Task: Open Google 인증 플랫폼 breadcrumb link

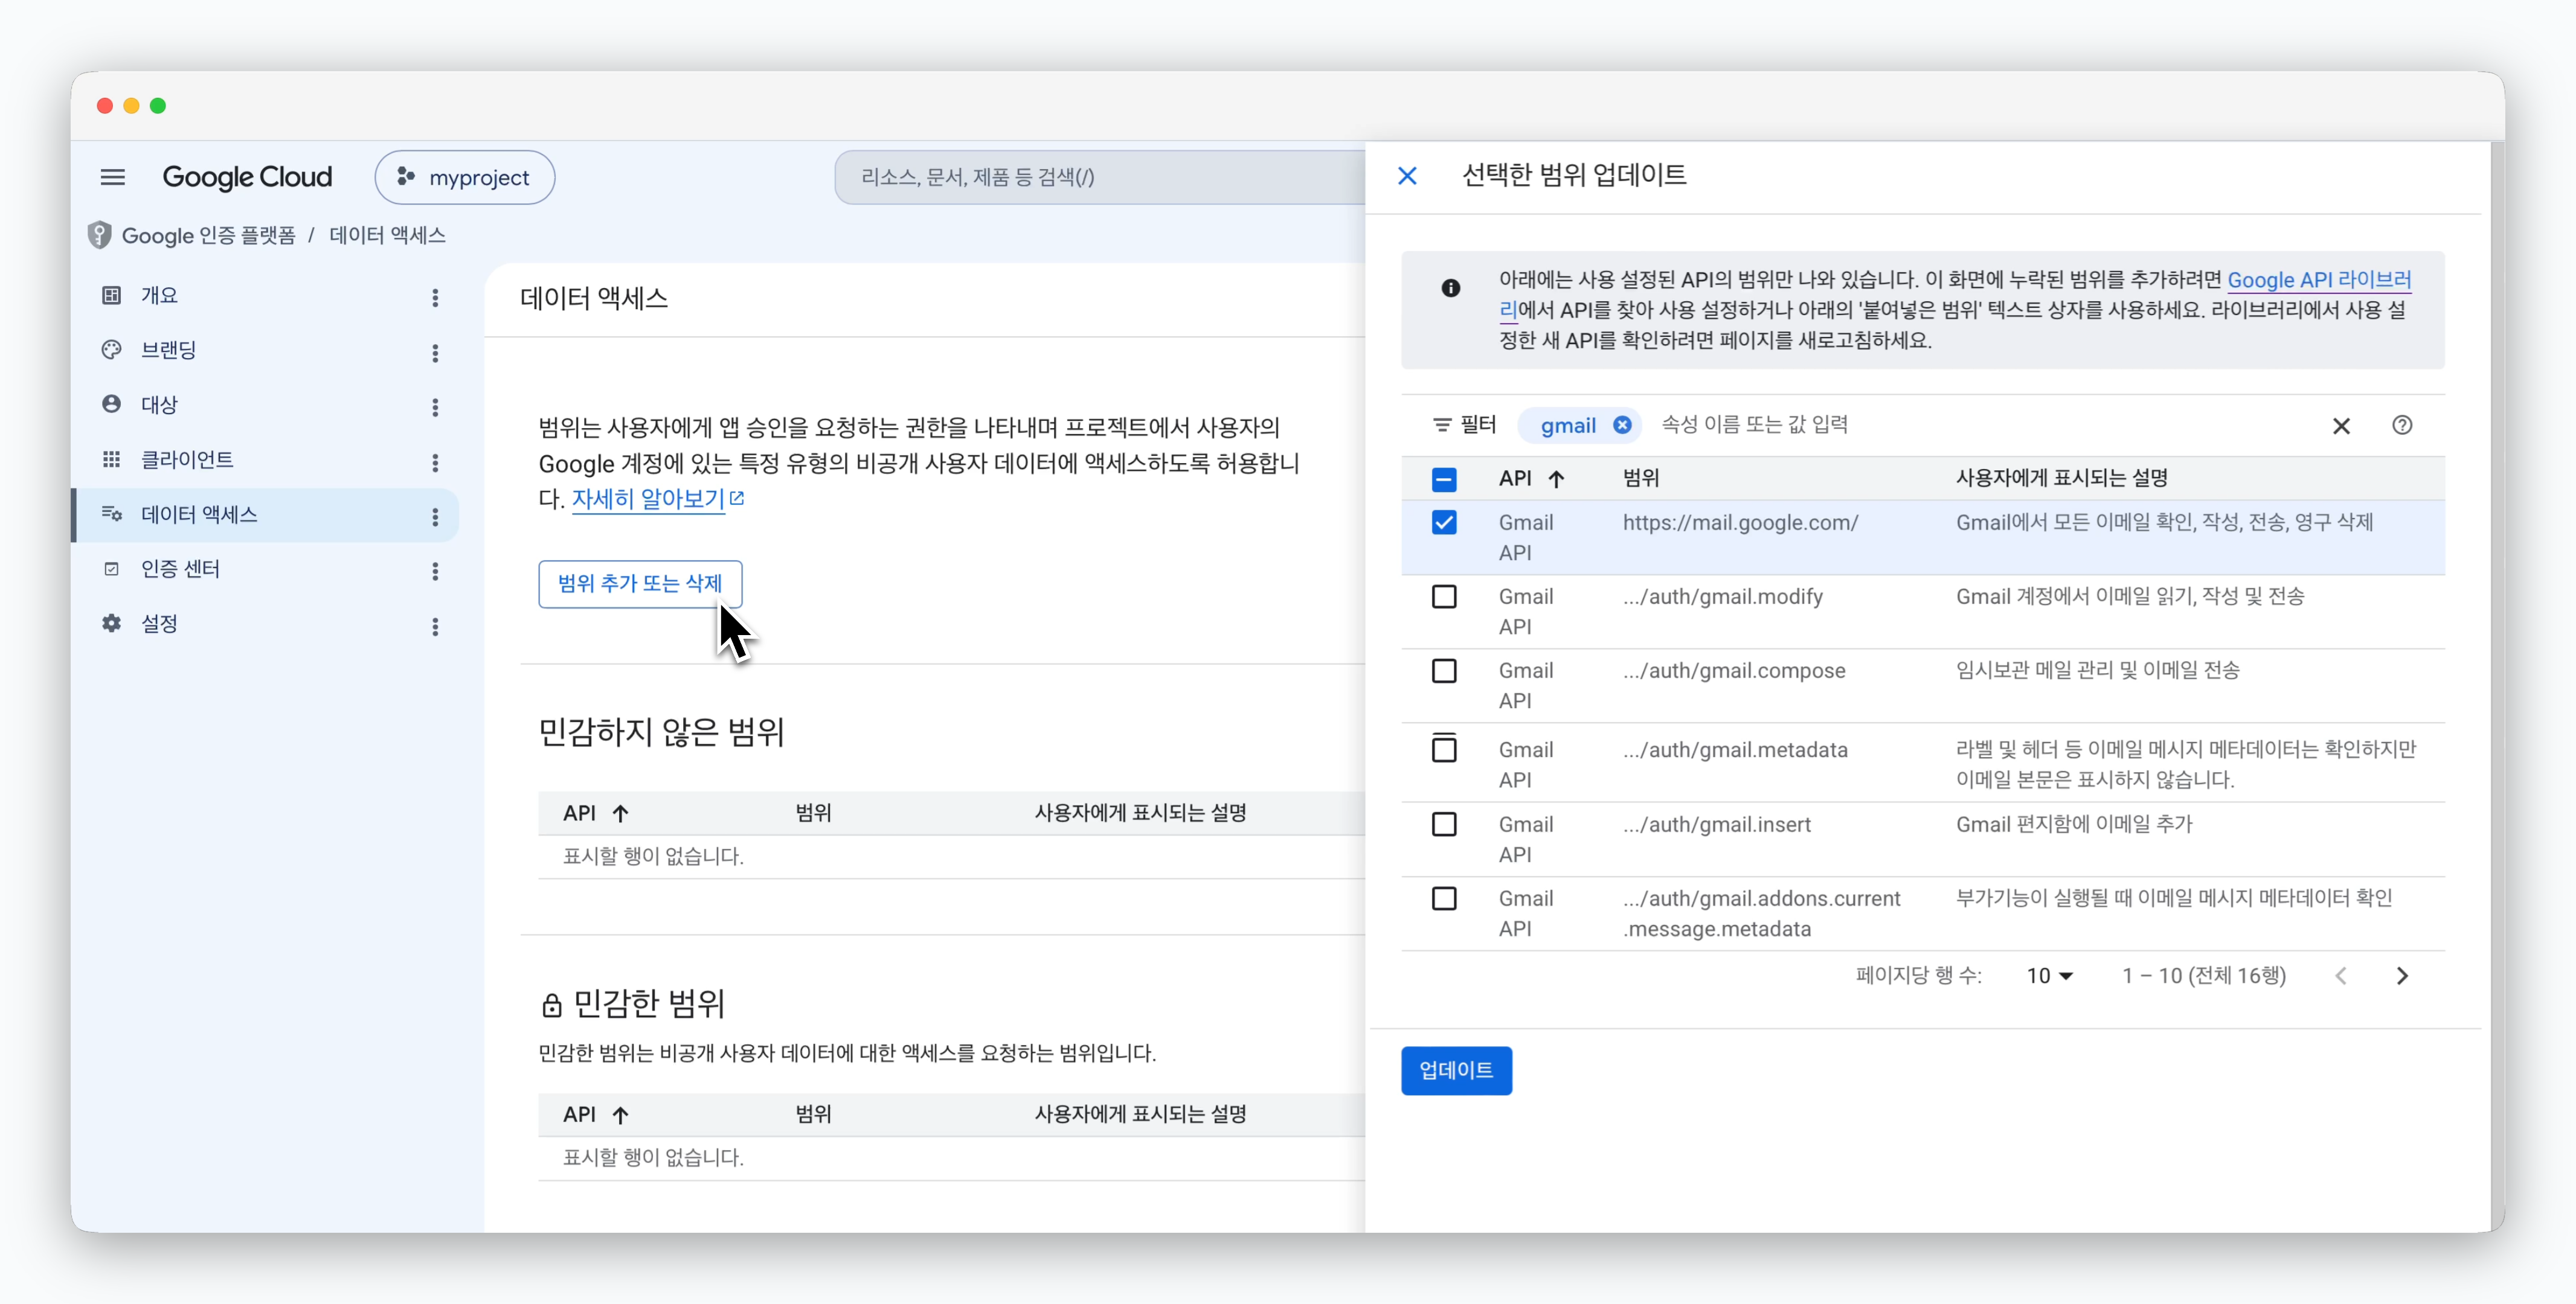Action: (209, 235)
